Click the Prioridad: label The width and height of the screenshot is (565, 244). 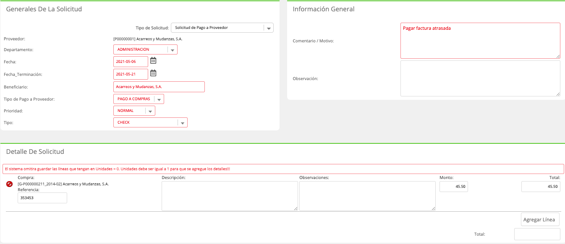click(x=13, y=111)
